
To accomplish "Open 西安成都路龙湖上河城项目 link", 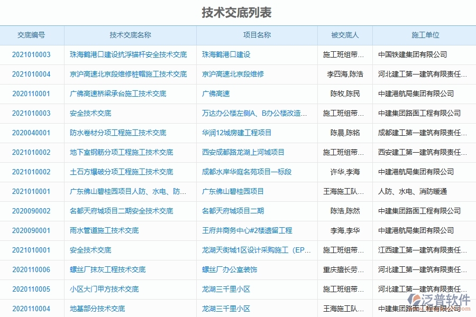I will (239, 152).
